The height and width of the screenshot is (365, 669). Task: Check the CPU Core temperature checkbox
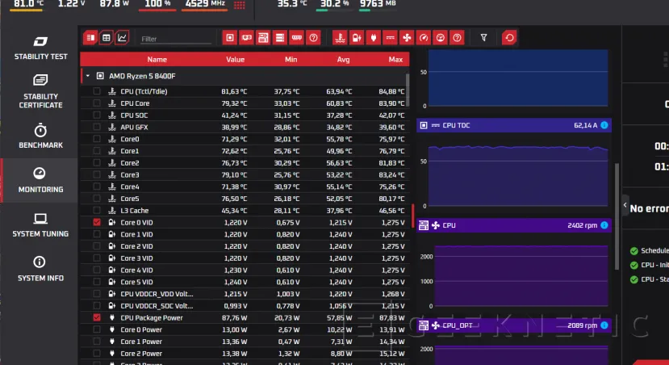pyautogui.click(x=97, y=103)
